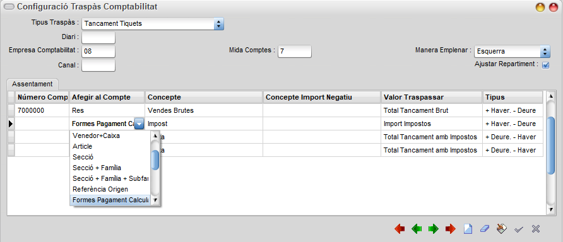563x242 pixels.
Task: Click grid top-left select-all corner
Action: pyautogui.click(x=11, y=98)
